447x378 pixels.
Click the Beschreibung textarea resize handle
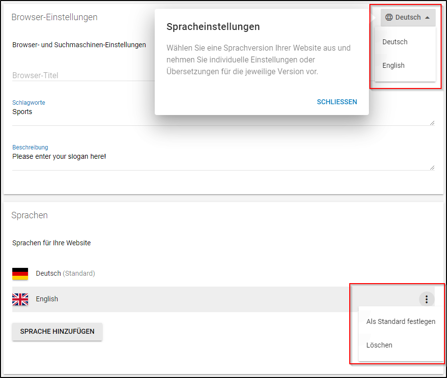pos(432,168)
